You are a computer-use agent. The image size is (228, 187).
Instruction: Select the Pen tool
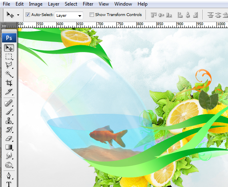click(9, 176)
